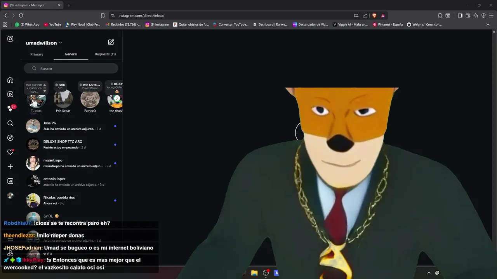The height and width of the screenshot is (279, 497).
Task: Go back with browser back arrow
Action: click(x=6, y=15)
